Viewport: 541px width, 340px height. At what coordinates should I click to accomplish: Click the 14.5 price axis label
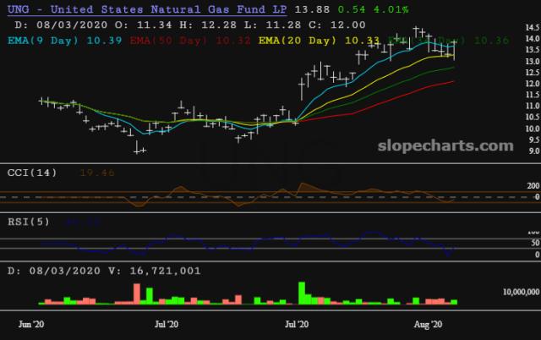[x=532, y=27]
